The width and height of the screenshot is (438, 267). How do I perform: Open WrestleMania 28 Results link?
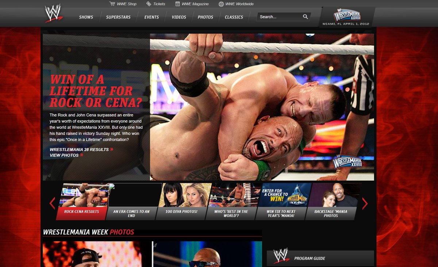pos(79,150)
